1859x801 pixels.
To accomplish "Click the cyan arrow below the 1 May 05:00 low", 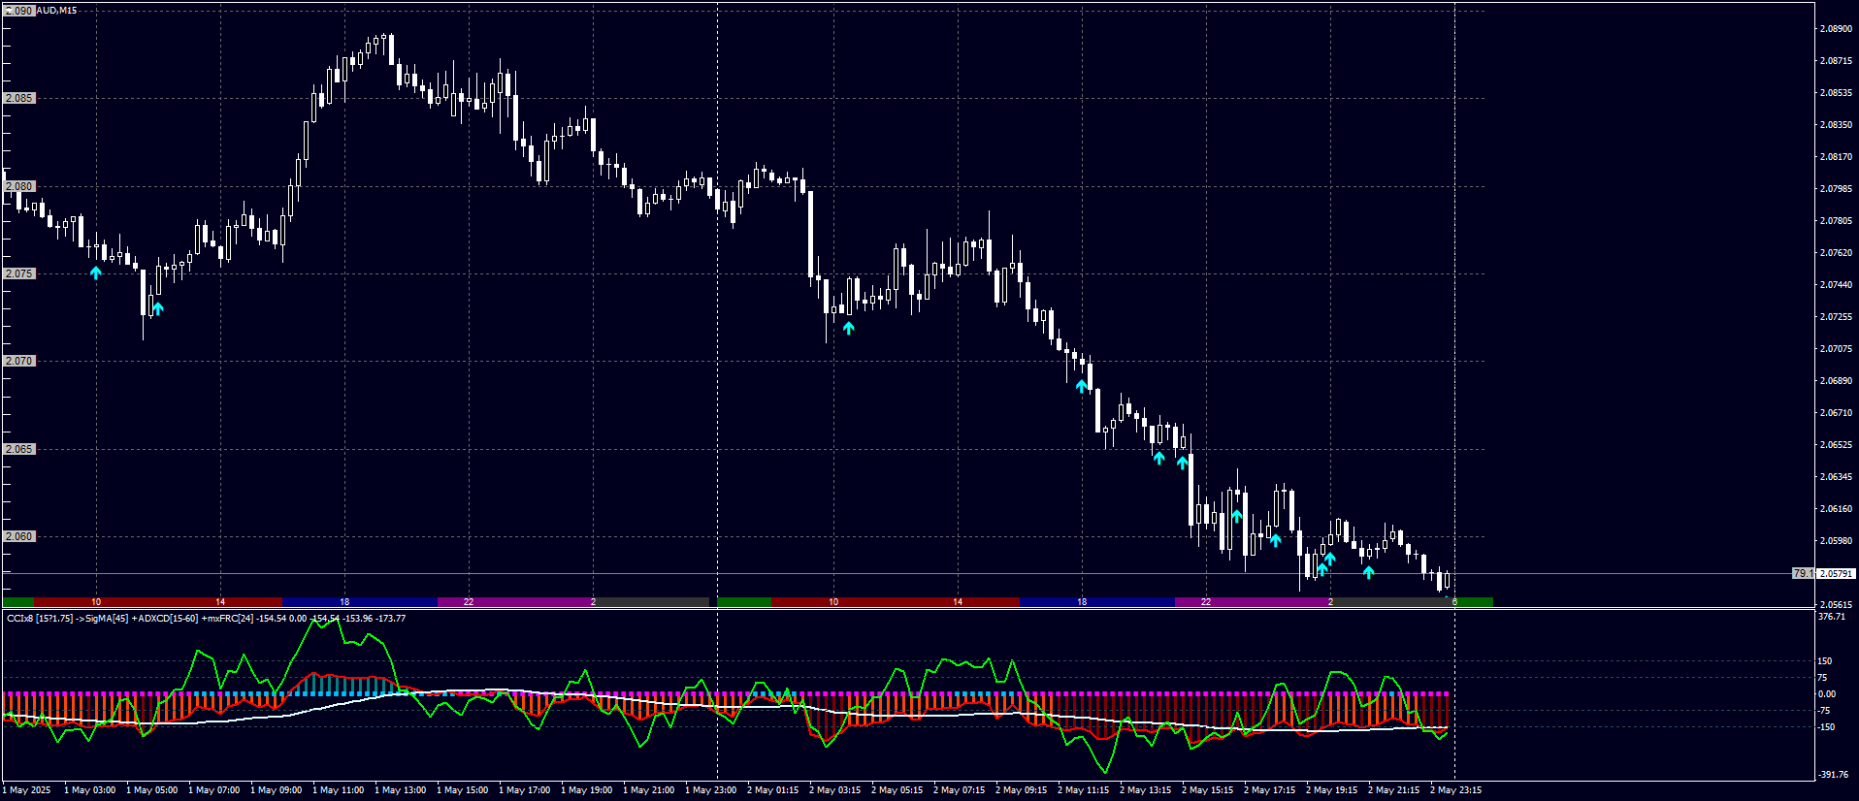I will click(x=158, y=308).
